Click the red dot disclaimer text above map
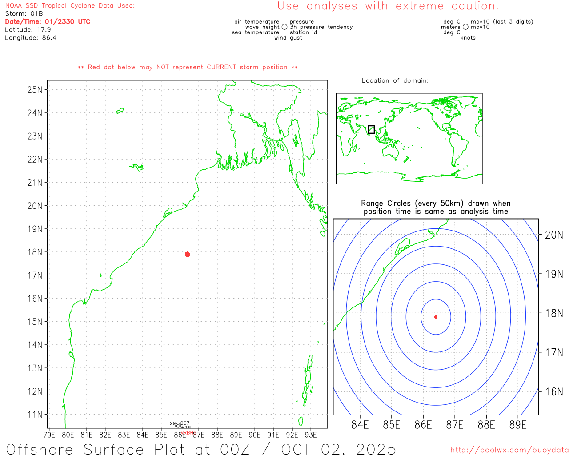The image size is (569, 455). [x=188, y=67]
